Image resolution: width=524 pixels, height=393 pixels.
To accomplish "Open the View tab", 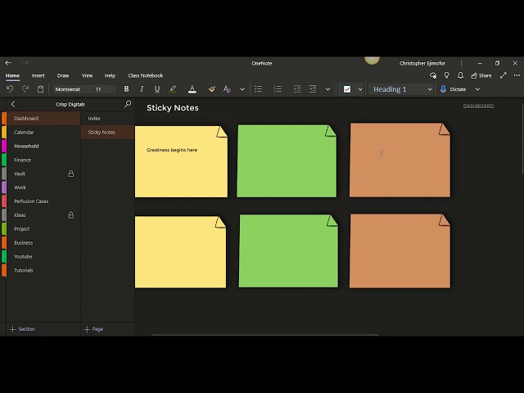I will (x=88, y=75).
